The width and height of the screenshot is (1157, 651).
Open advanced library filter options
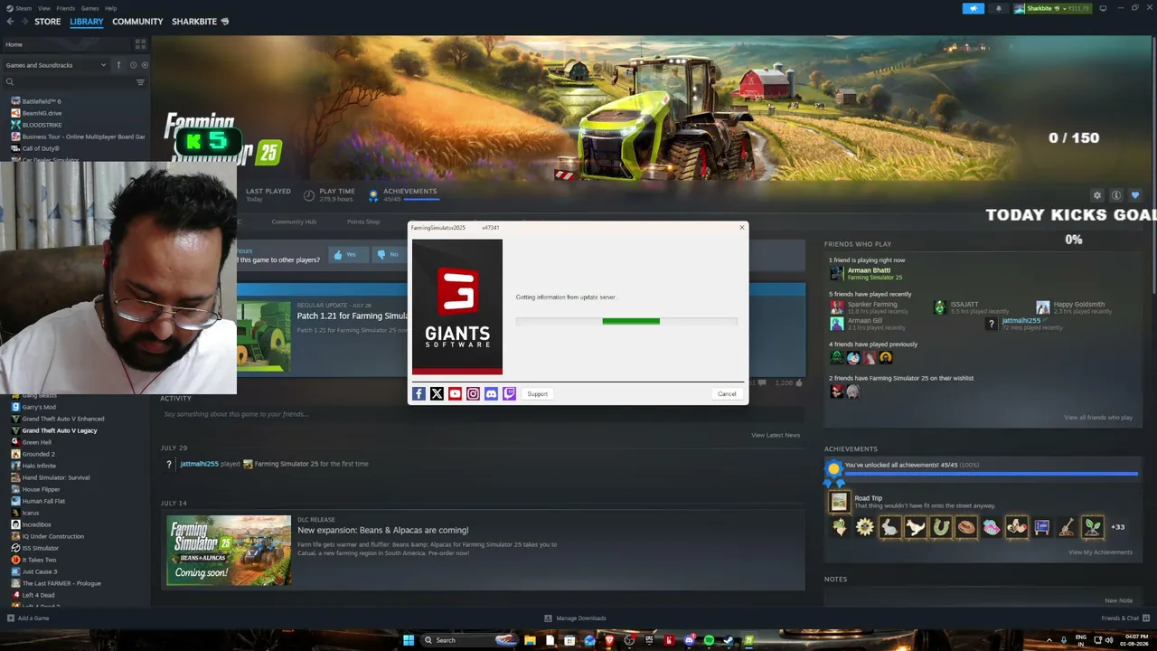(140, 82)
